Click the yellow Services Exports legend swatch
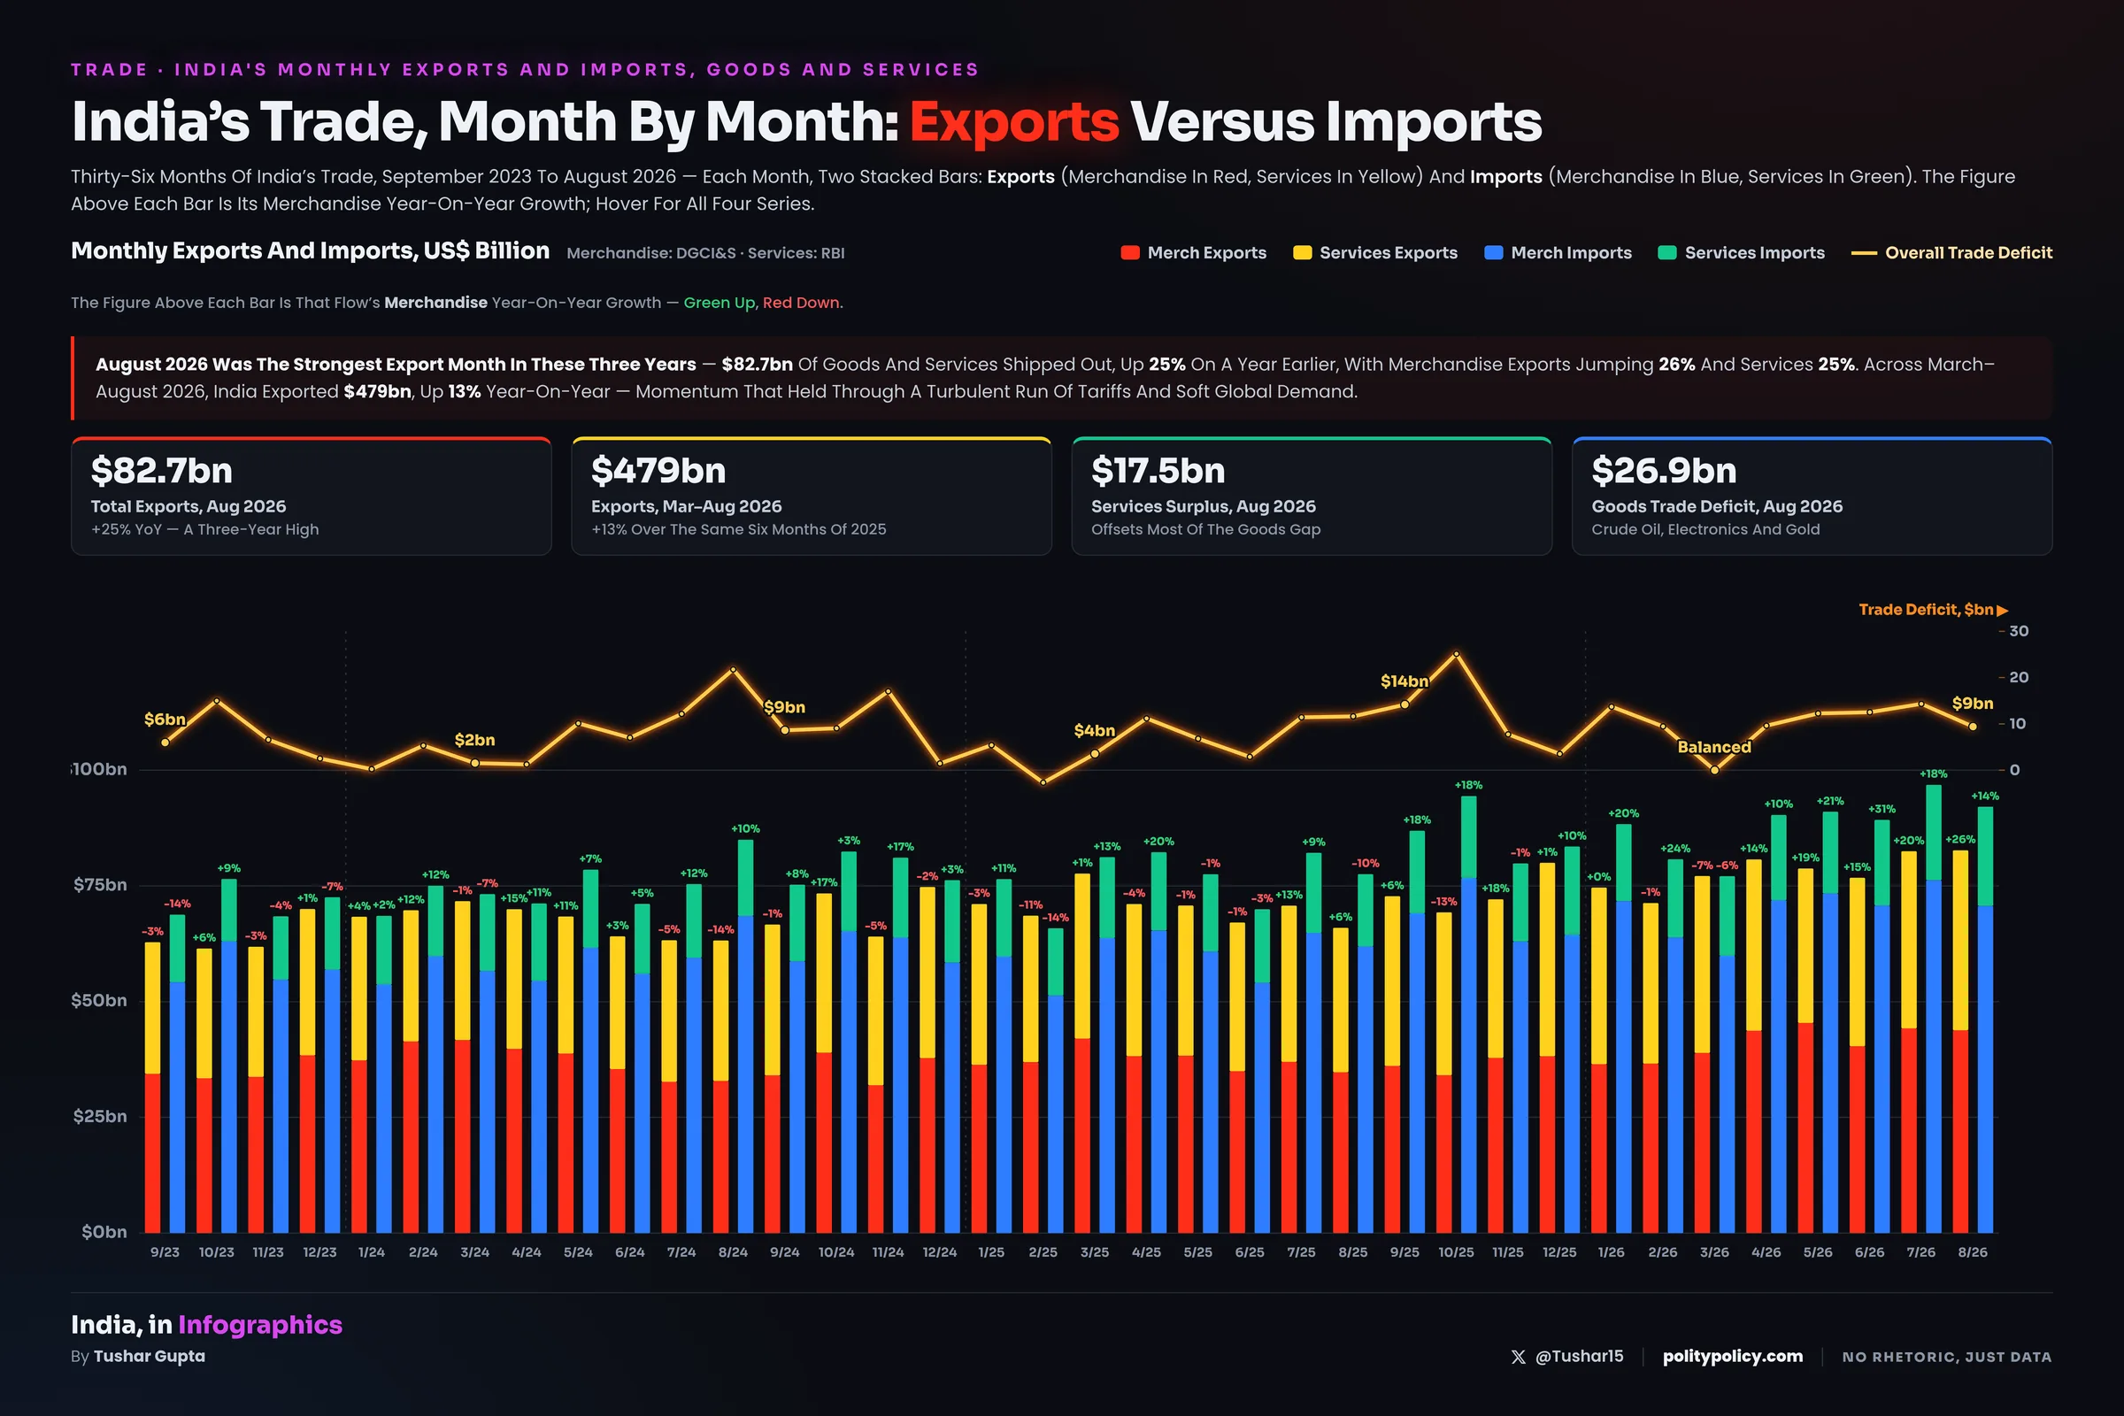 (x=1302, y=253)
